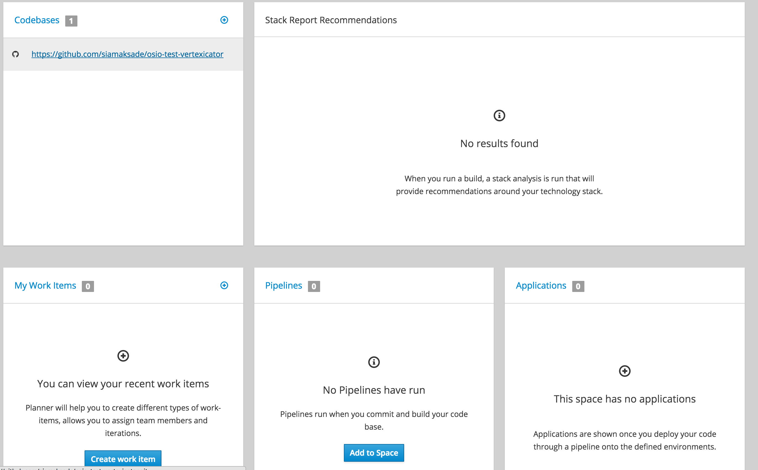This screenshot has height=470, width=758.
Task: Open the Codebases heading link
Action: 37,20
